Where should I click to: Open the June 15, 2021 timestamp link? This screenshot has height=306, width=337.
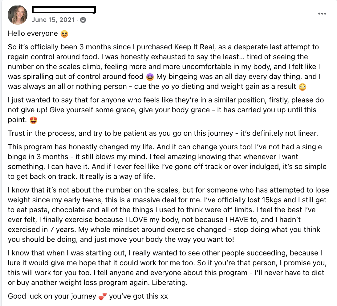pyautogui.click(x=53, y=20)
